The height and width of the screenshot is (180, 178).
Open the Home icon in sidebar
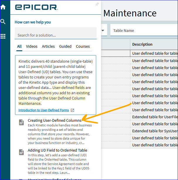pos(3,7)
